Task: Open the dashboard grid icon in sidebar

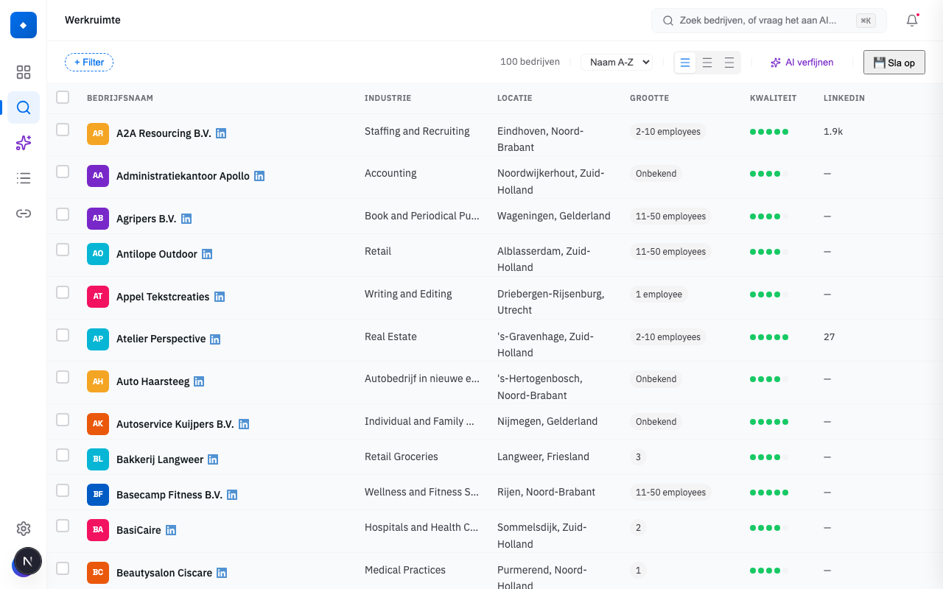Action: click(24, 72)
